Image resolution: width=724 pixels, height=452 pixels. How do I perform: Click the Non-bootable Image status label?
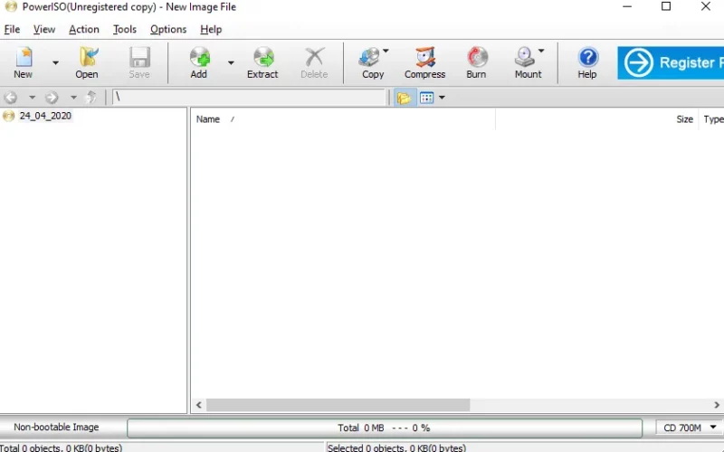56,427
